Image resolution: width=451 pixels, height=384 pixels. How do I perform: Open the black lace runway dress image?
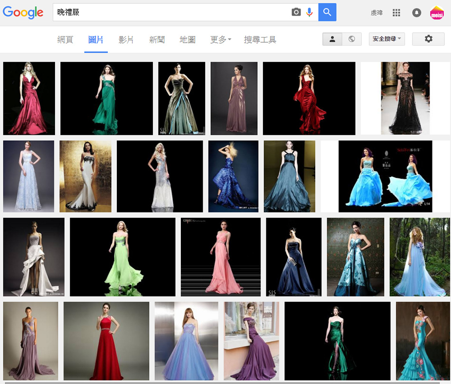[x=405, y=98]
